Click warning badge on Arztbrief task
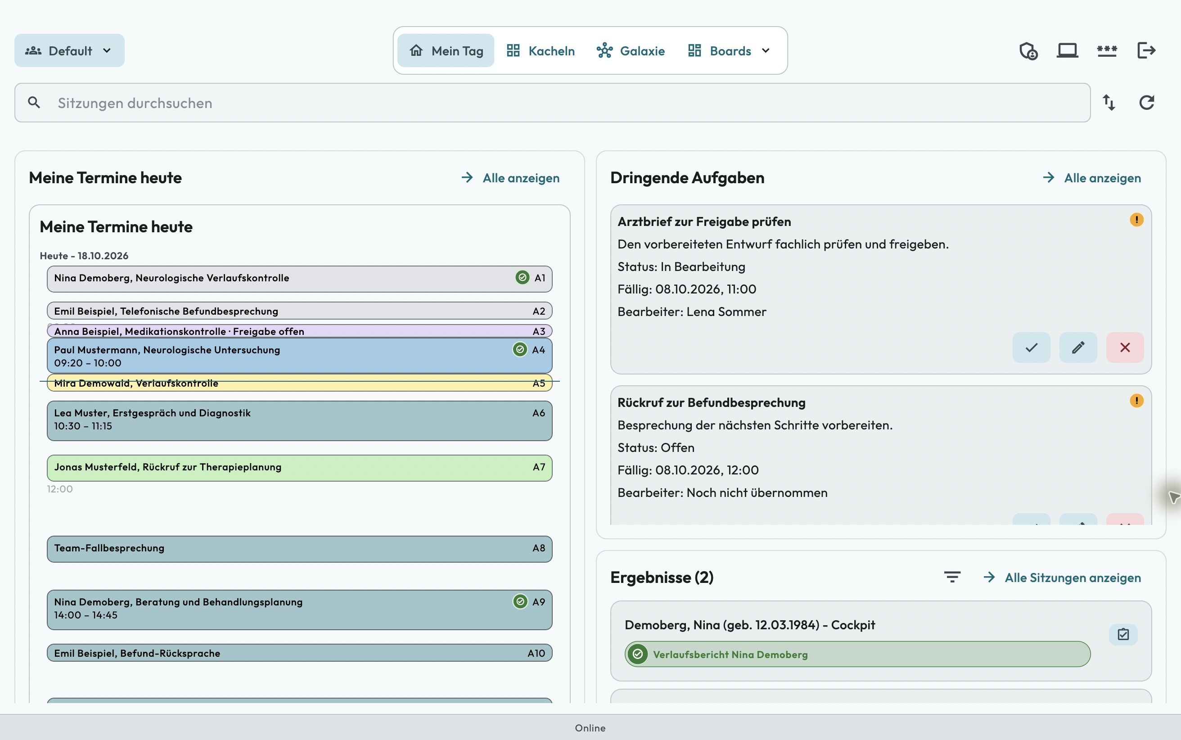The width and height of the screenshot is (1181, 740). point(1136,220)
